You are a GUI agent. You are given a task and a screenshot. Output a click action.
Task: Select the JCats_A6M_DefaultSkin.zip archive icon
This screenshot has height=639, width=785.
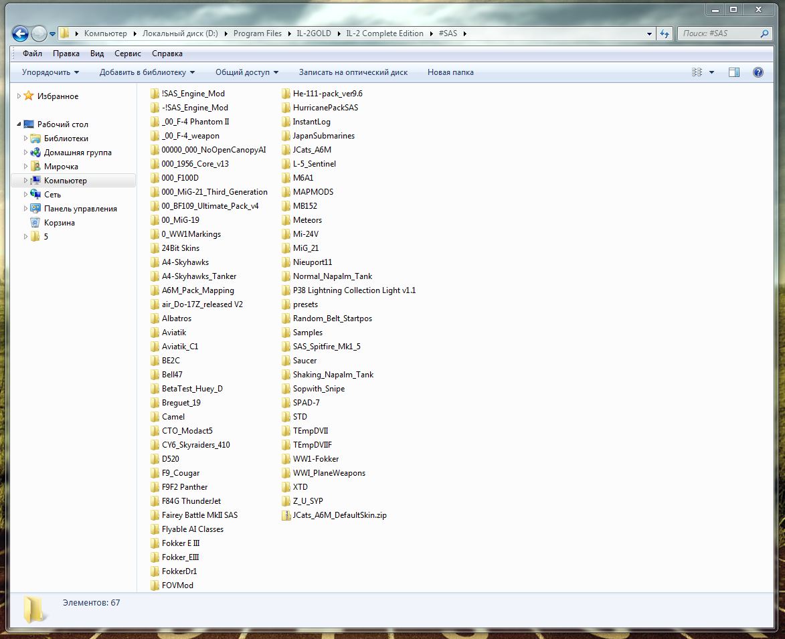pos(286,515)
